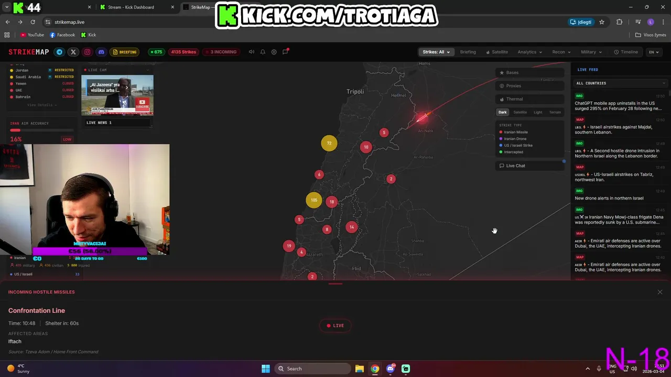The image size is (671, 377).
Task: Select the red cluster marker labeled 18
Action: coord(332,202)
